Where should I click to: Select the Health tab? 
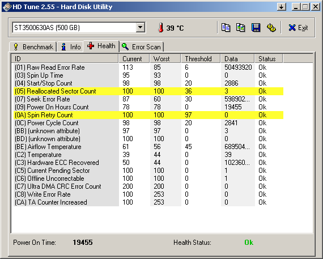click(101, 46)
